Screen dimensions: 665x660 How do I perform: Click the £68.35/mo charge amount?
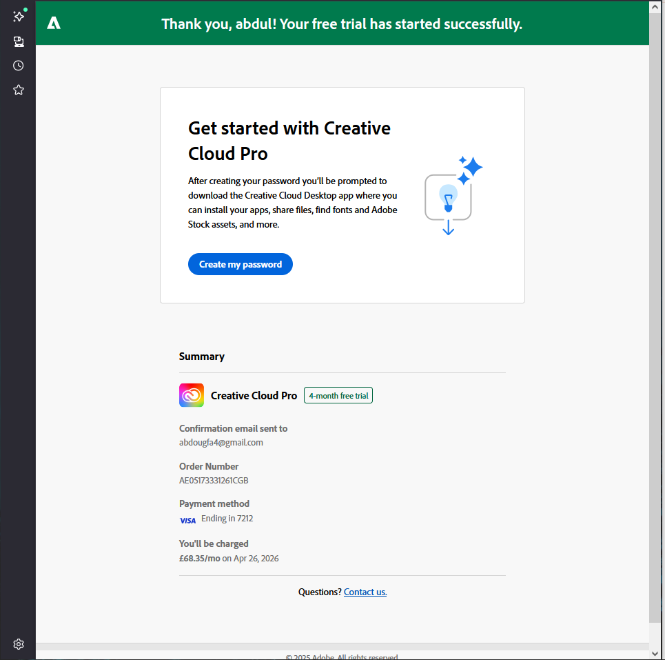[x=199, y=558]
